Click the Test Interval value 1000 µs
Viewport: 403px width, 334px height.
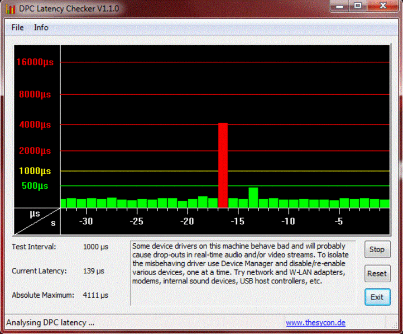(95, 247)
